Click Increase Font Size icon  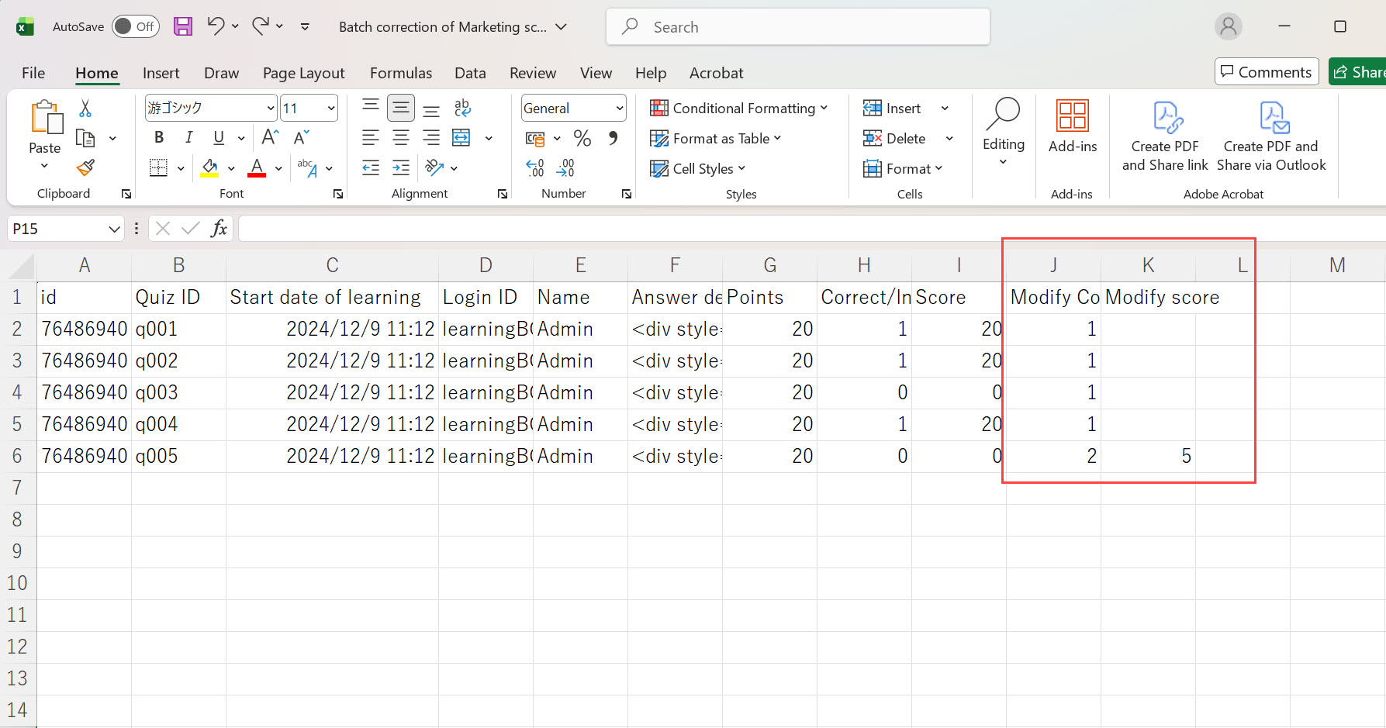point(270,138)
